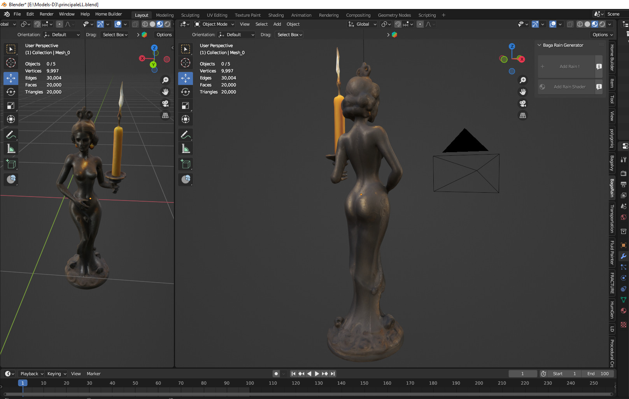Click the zoom magnifier icon in right viewport

pos(523,80)
